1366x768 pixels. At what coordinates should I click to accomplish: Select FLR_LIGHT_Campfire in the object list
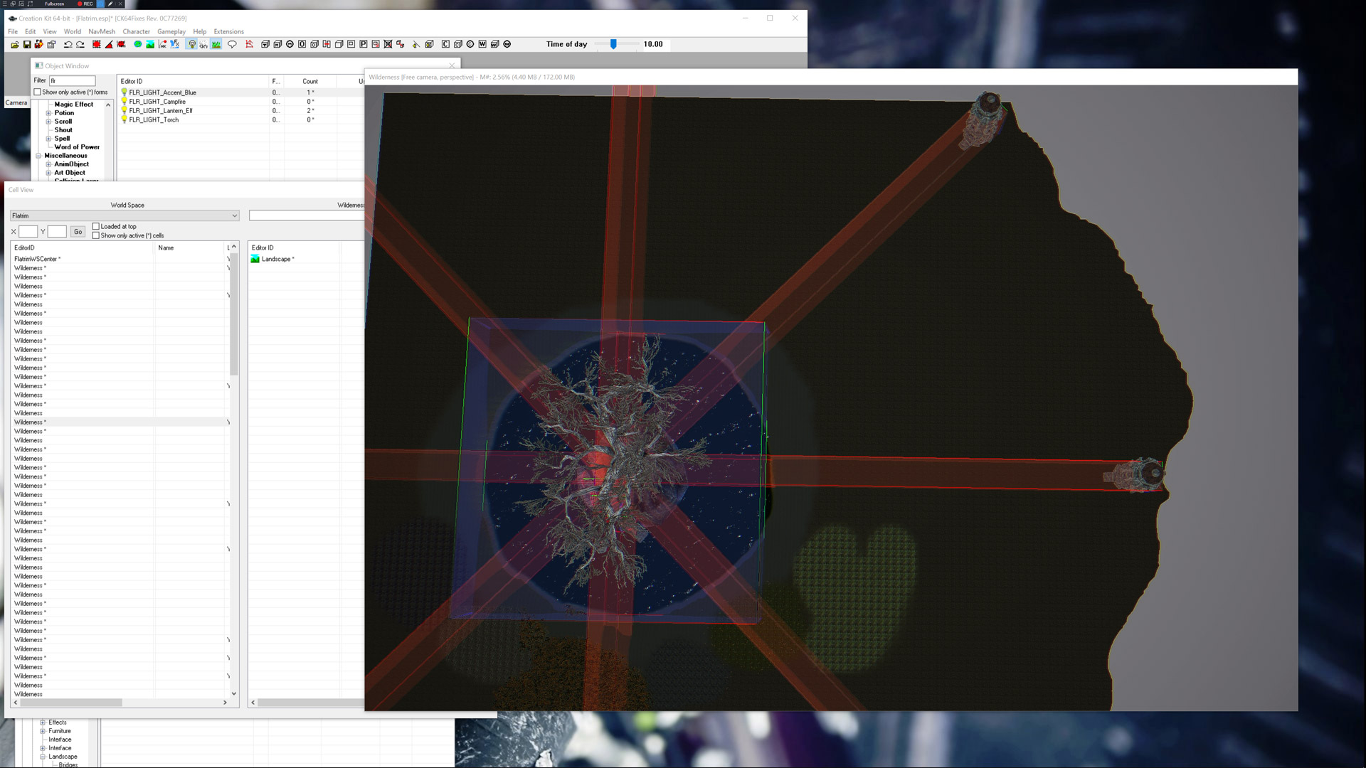point(157,102)
